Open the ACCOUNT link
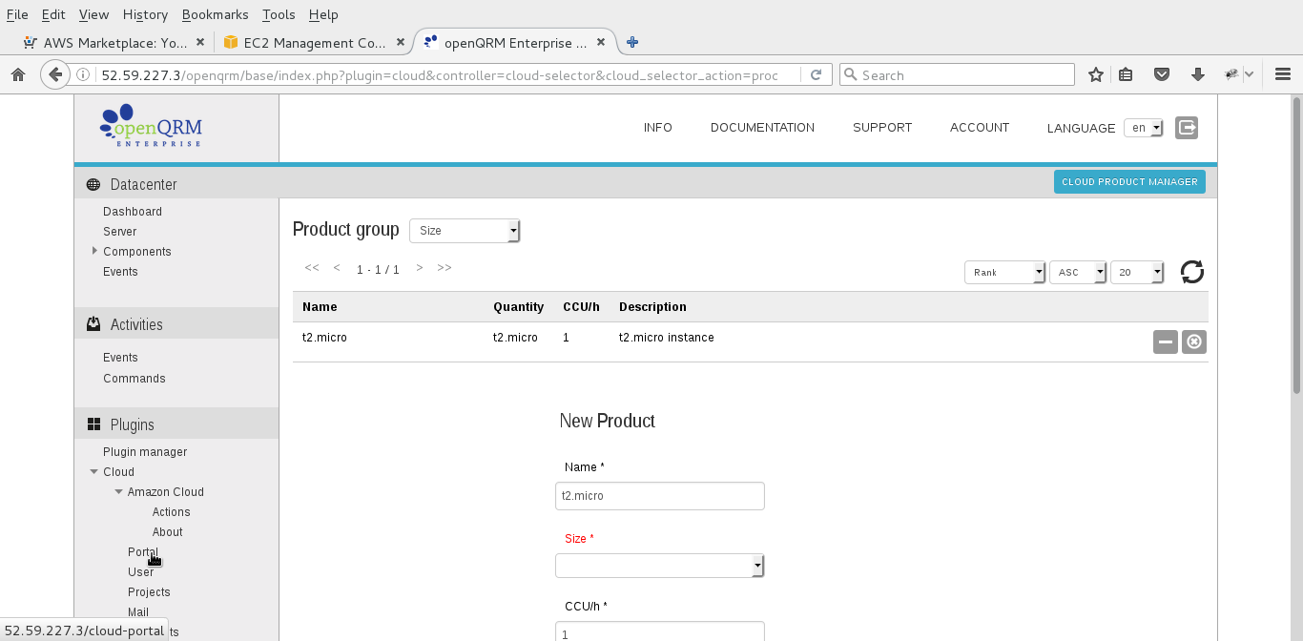Image resolution: width=1303 pixels, height=641 pixels. click(x=980, y=127)
